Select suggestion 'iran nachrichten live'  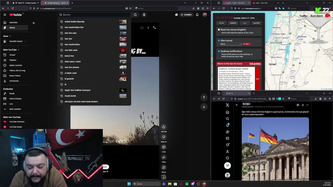coord(94,27)
